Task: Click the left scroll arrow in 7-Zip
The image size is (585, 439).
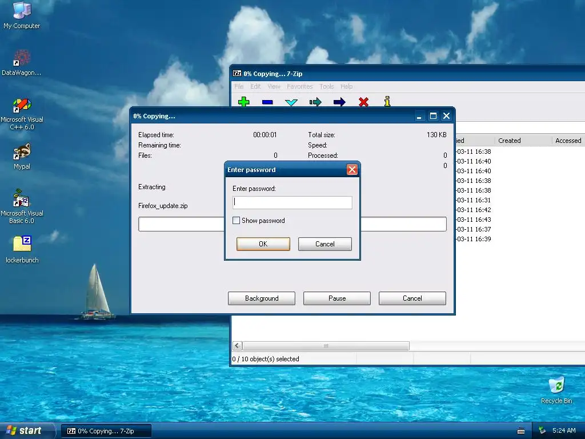Action: 237,346
